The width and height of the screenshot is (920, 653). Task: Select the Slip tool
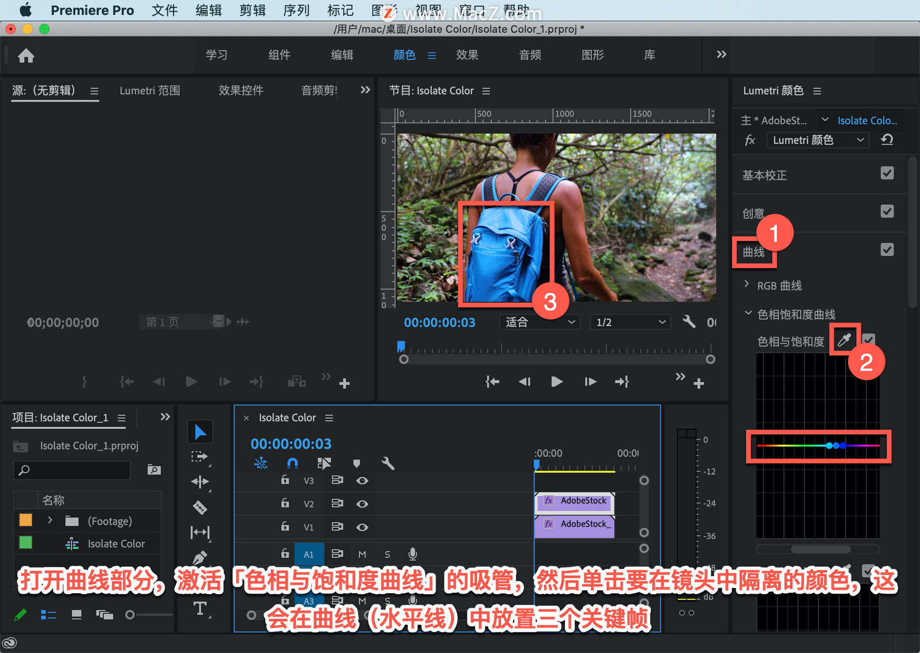(x=200, y=532)
